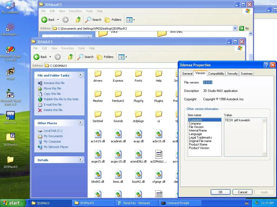The image size is (277, 207).
Task: Toggle Folders pane in the 3DSMAX3 window
Action: 105,57
